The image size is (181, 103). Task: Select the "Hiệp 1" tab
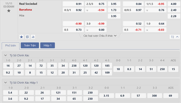pos(47,46)
